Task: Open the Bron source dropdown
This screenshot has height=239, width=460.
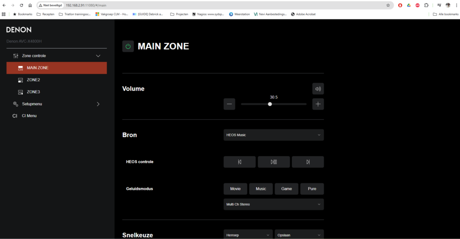Action: click(x=274, y=135)
